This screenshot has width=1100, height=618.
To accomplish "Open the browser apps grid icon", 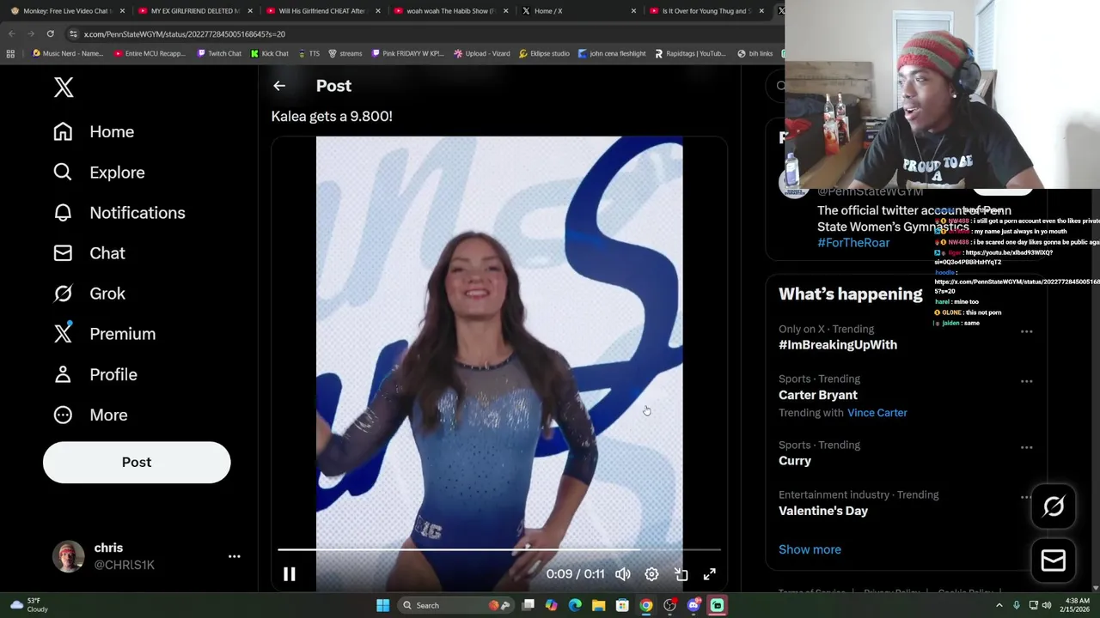I will point(10,53).
